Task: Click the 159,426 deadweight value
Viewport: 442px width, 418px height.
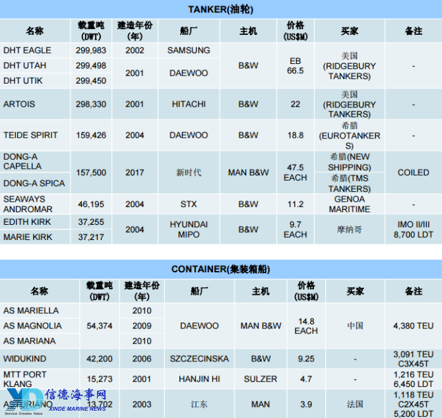Action: click(91, 135)
